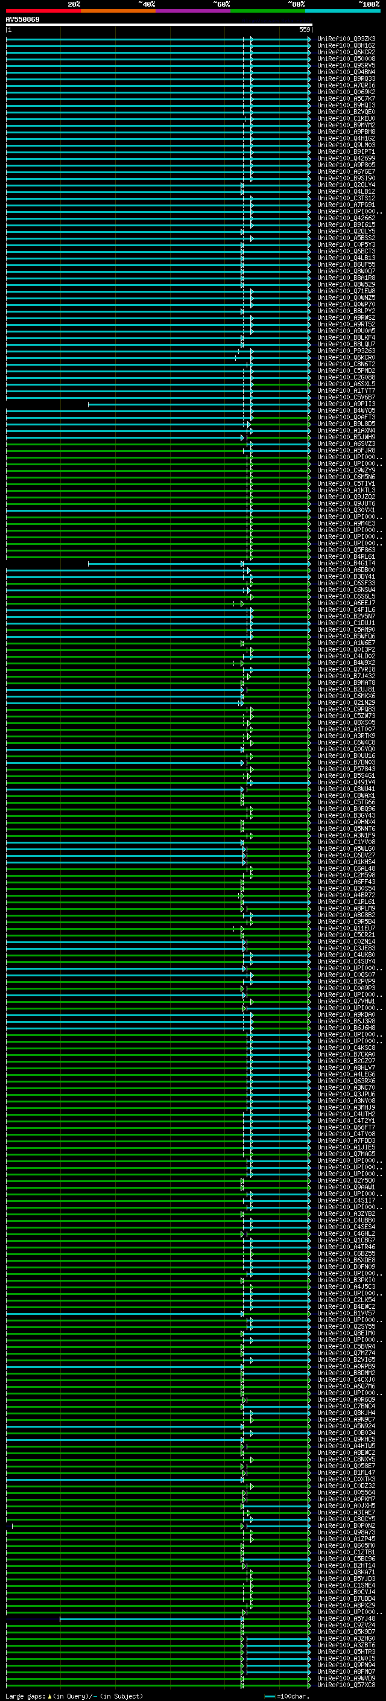Click the red ~20% identity legend swatch
This screenshot has height=1701, width=386.
[x=43, y=11]
